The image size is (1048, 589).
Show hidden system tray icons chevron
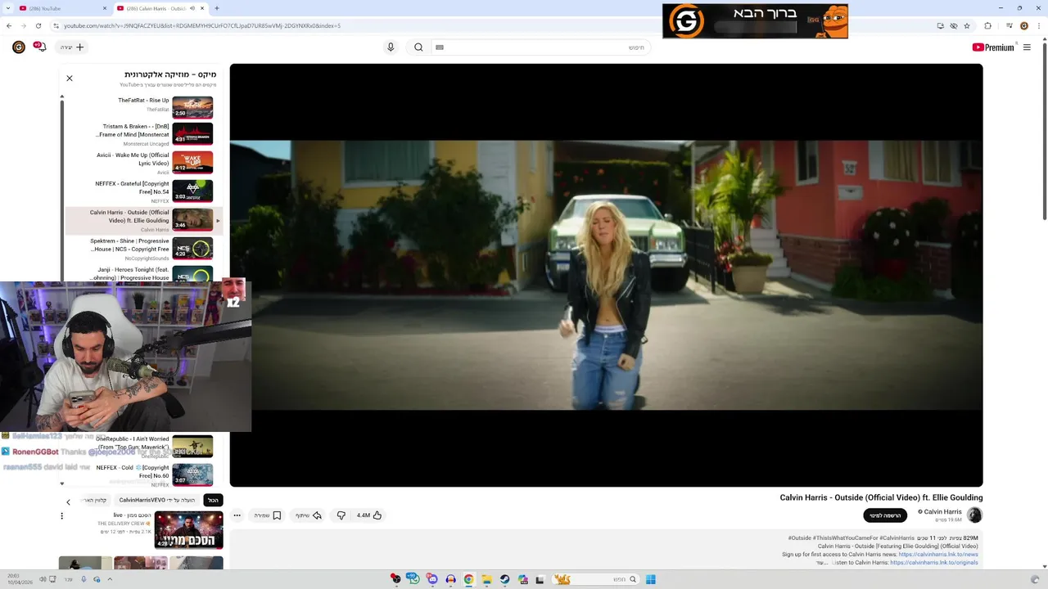(110, 579)
